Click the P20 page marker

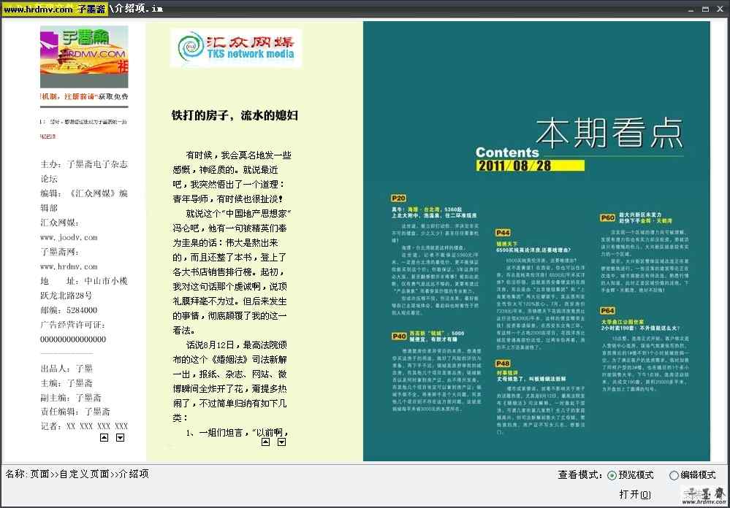(398, 199)
